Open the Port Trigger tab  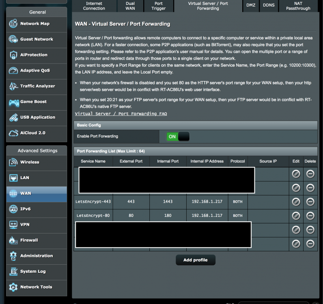pyautogui.click(x=158, y=6)
